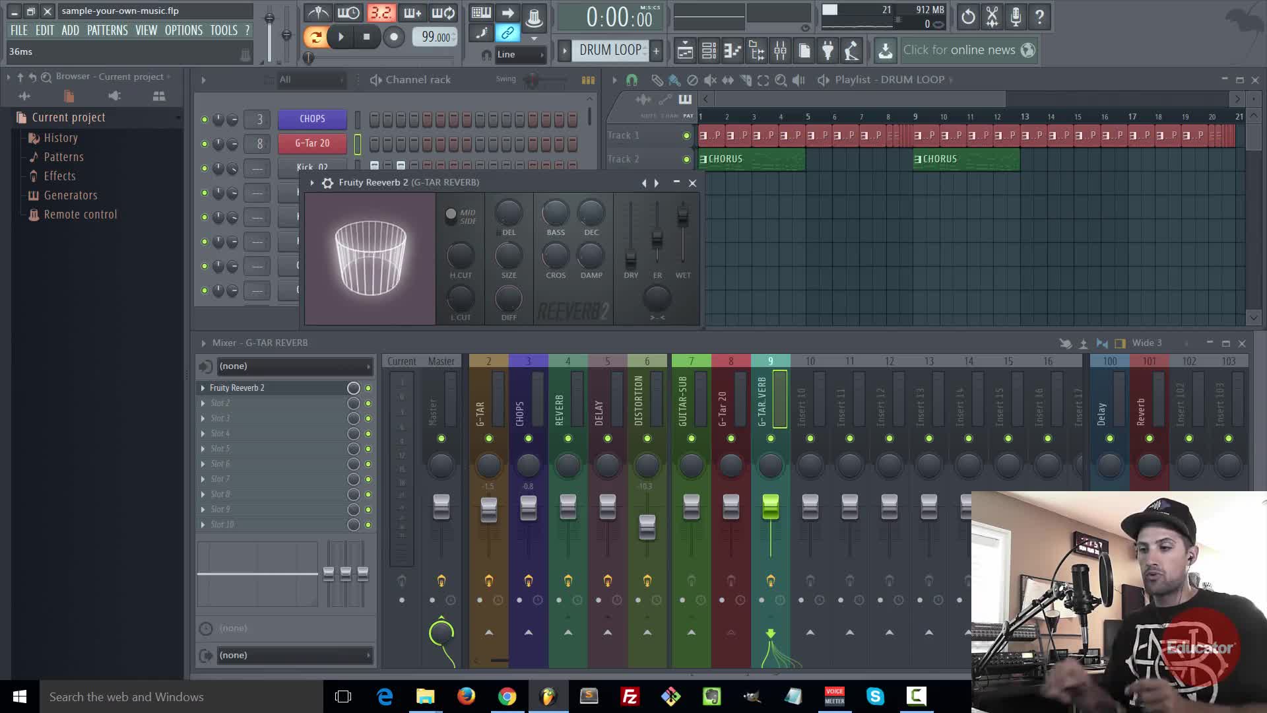Open the project browser view icon
Viewport: 1267px width, 713px height.
[756, 50]
